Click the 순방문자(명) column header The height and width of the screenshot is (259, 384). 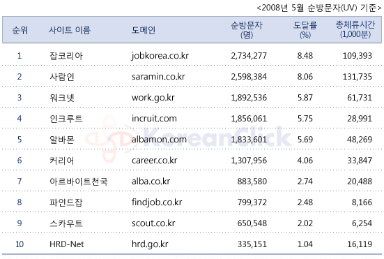(247, 30)
